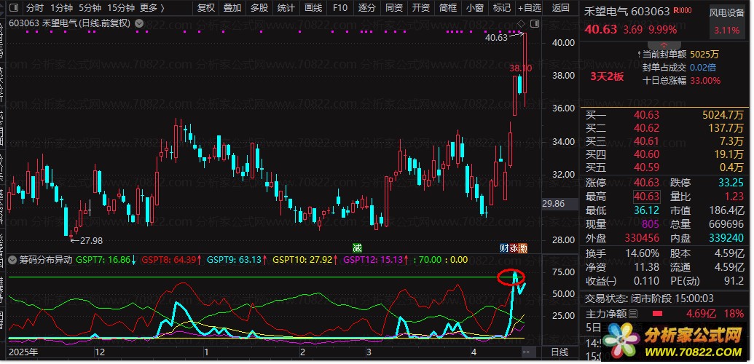Viewport: 754px width, 364px height.
Task: Toggle the right panel icon above price axis
Action: tap(534, 23)
